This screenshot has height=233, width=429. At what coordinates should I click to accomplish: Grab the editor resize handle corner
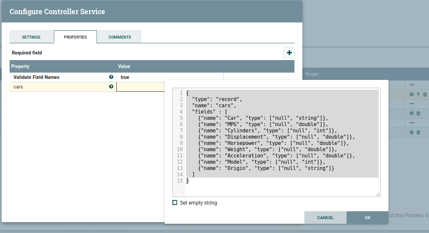pos(378,195)
